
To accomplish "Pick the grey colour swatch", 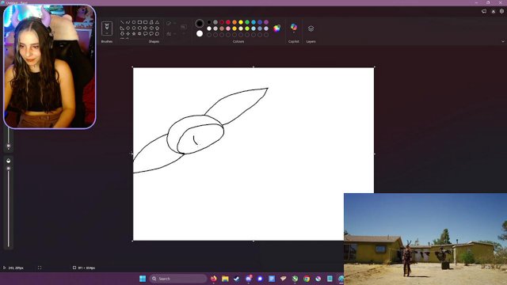I will pos(215,22).
